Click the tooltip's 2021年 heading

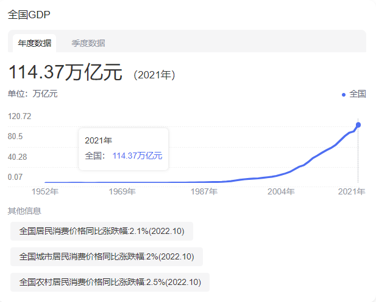(x=98, y=140)
